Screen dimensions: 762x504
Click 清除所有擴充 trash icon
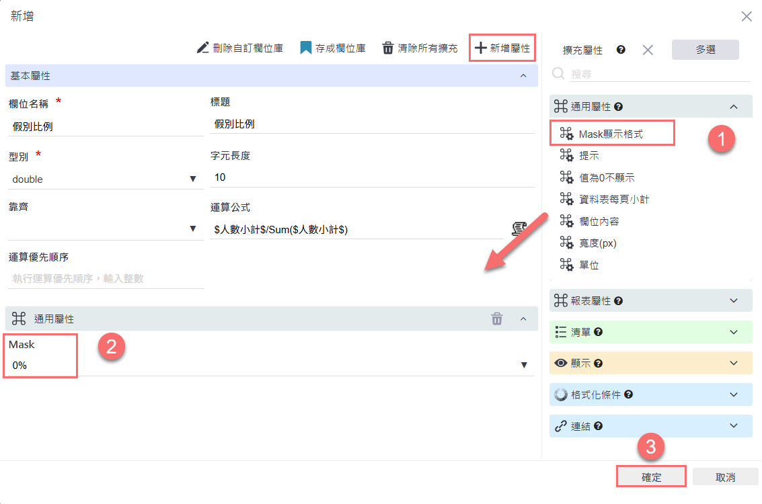tap(388, 48)
